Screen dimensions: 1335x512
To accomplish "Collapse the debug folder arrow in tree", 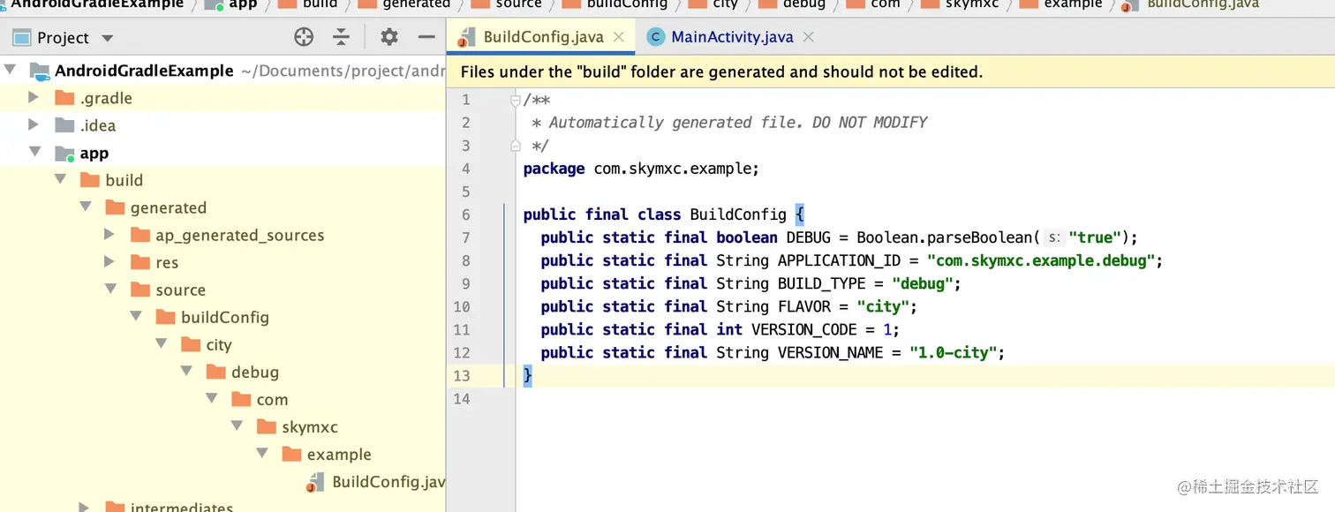I will click(x=186, y=371).
